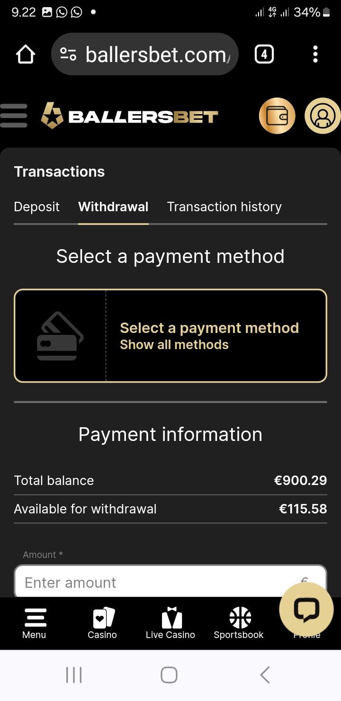This screenshot has height=701, width=341.
Task: Open the user profile avatar icon
Action: pos(323,116)
